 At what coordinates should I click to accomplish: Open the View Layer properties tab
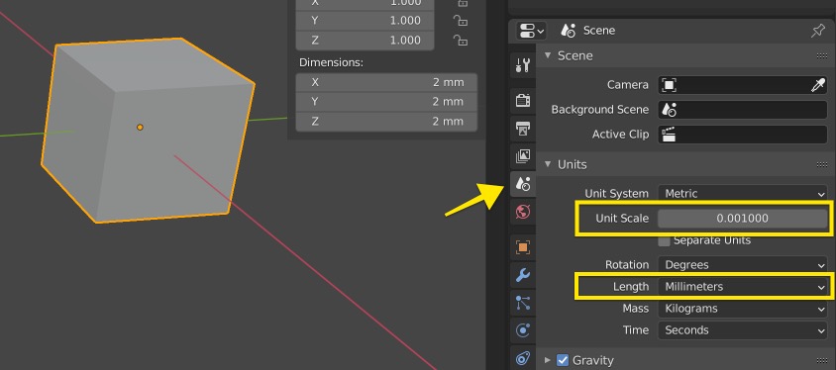pyautogui.click(x=523, y=156)
